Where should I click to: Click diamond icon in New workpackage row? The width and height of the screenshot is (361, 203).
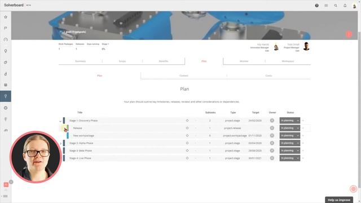(x=187, y=135)
